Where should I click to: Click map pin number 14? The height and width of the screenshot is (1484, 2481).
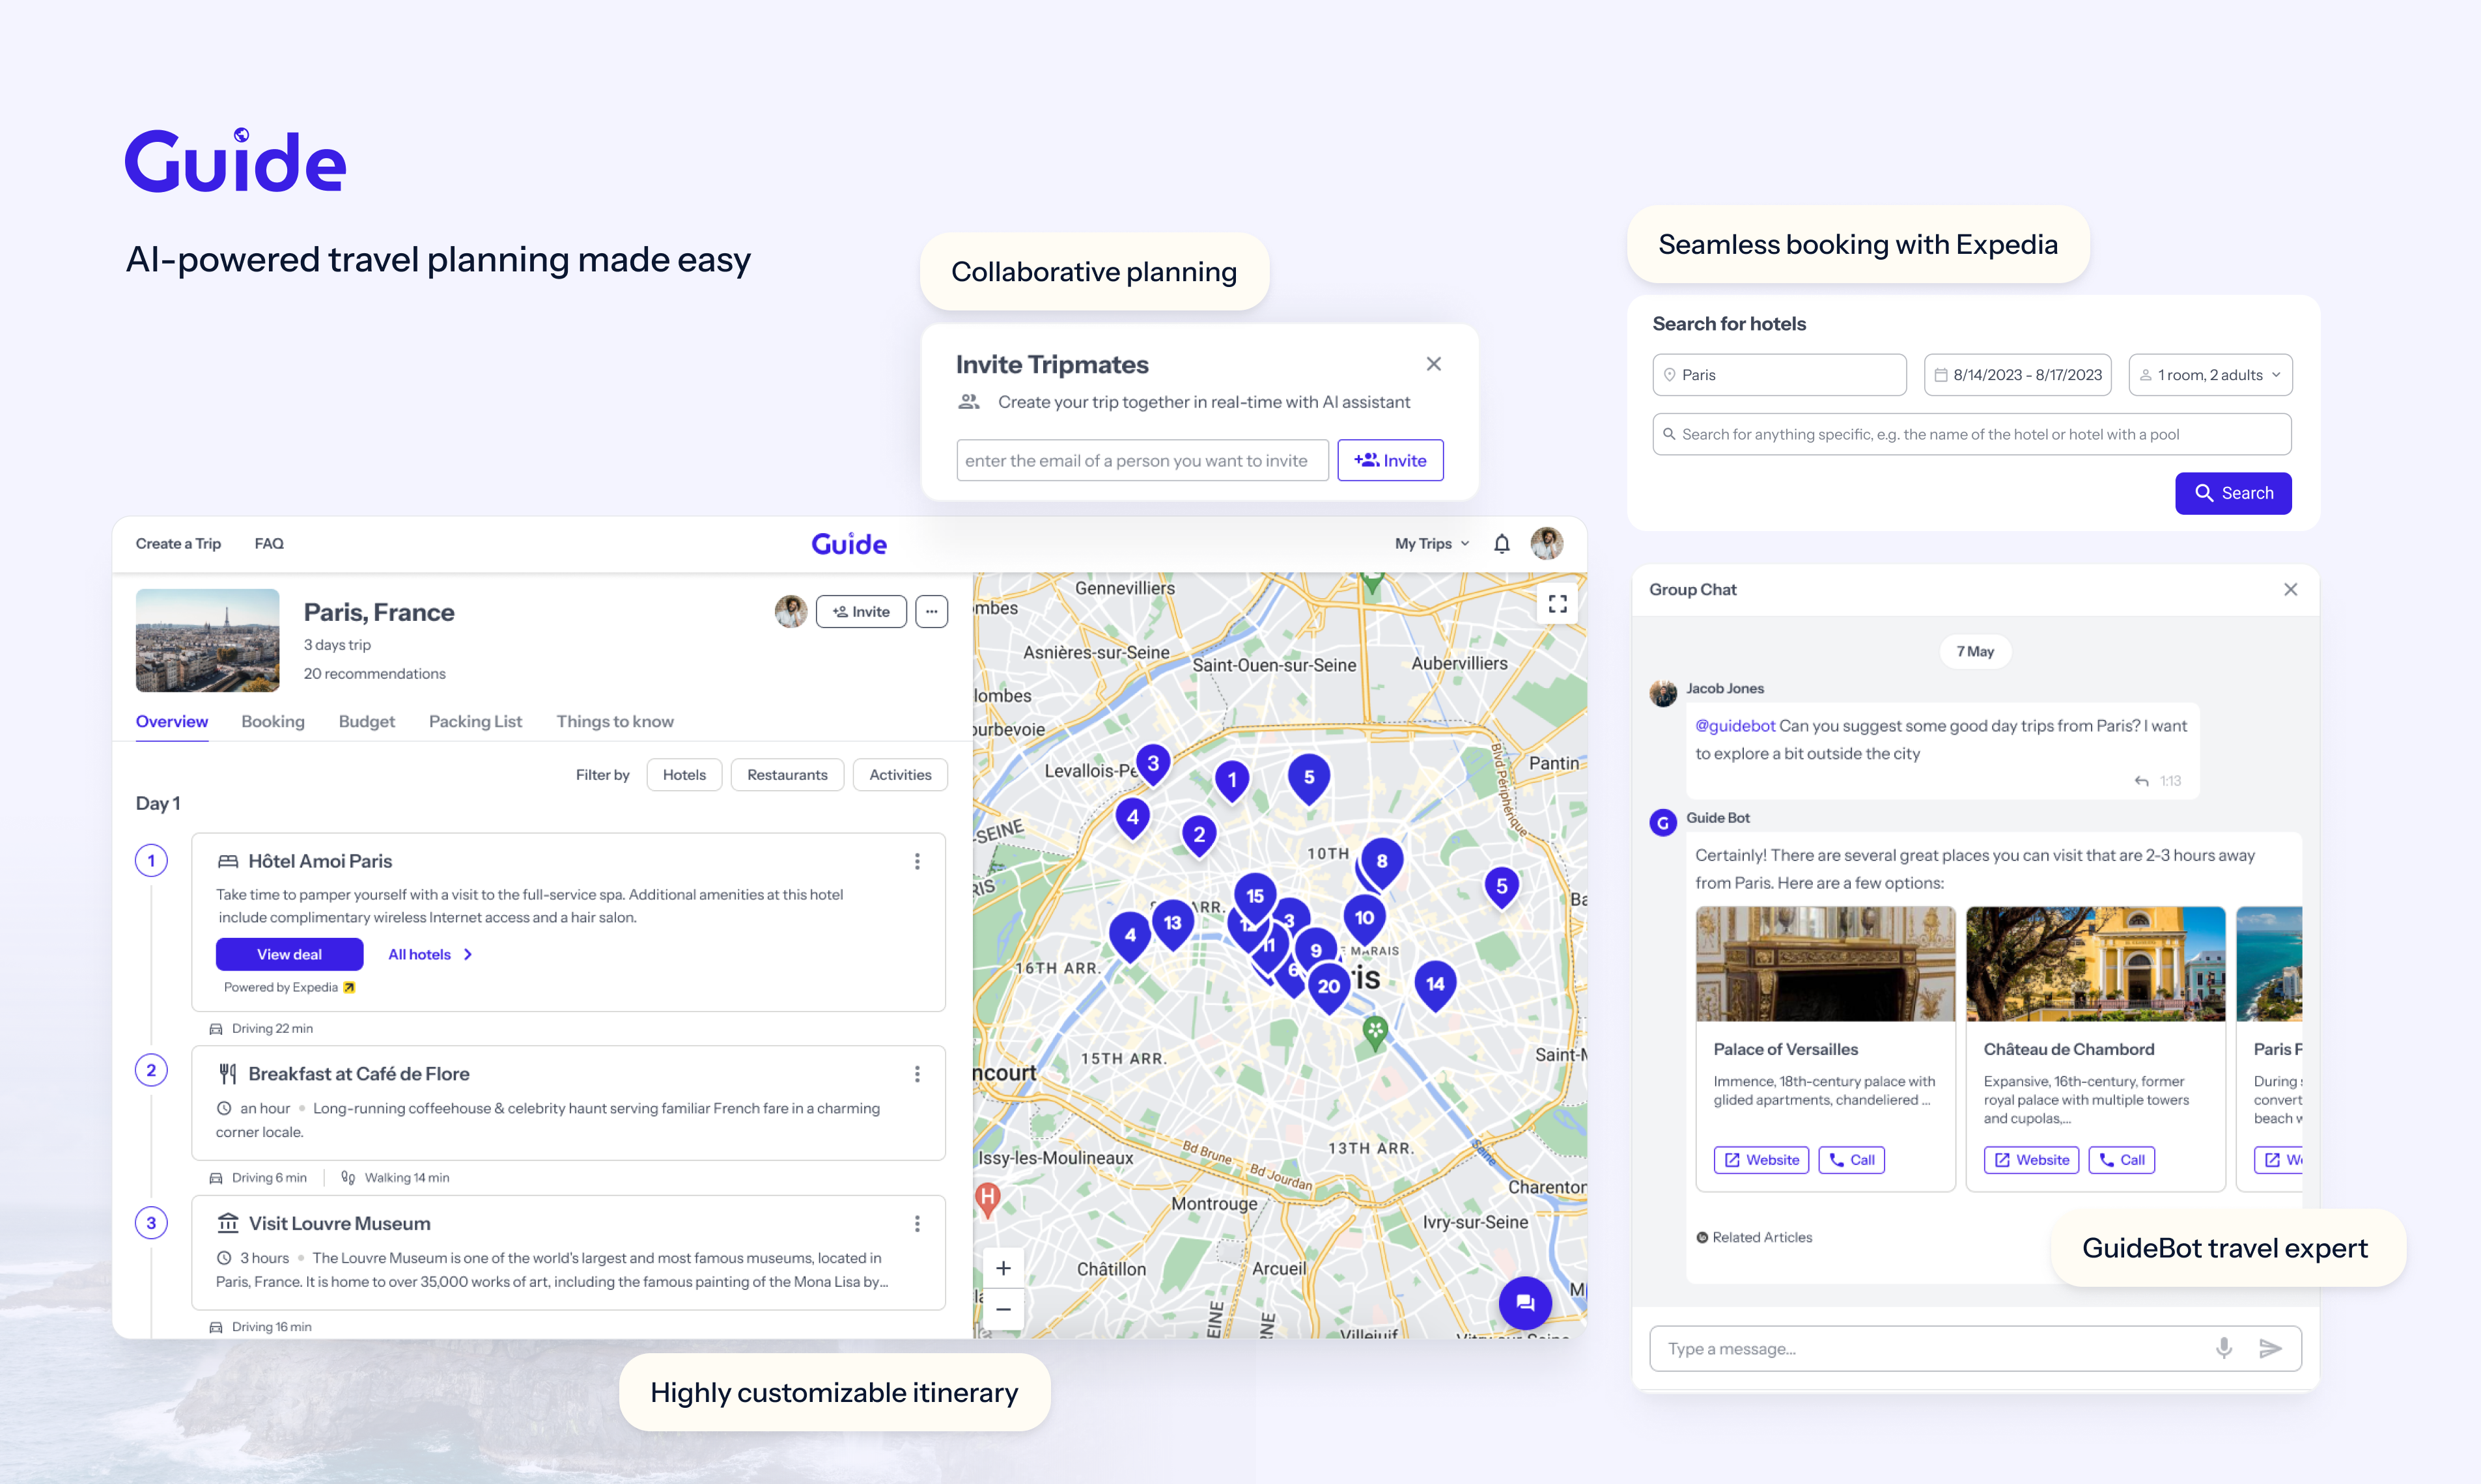click(x=1435, y=984)
